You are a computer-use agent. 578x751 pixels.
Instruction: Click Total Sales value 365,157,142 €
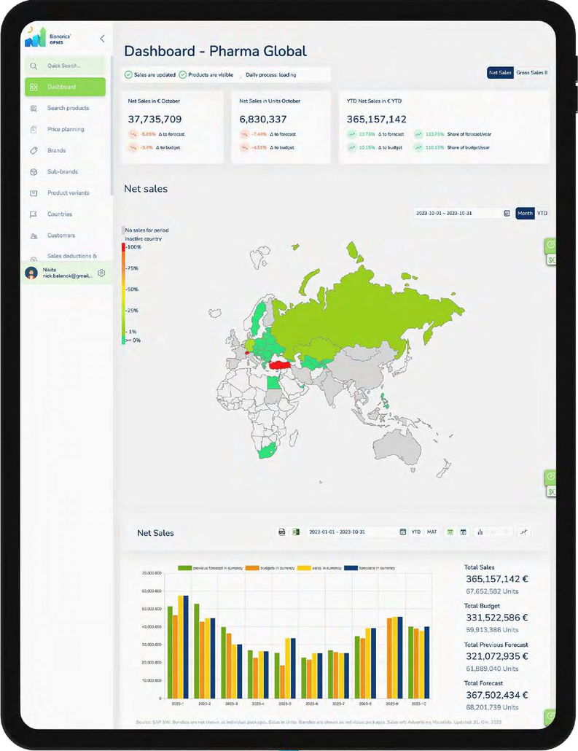pyautogui.click(x=496, y=579)
